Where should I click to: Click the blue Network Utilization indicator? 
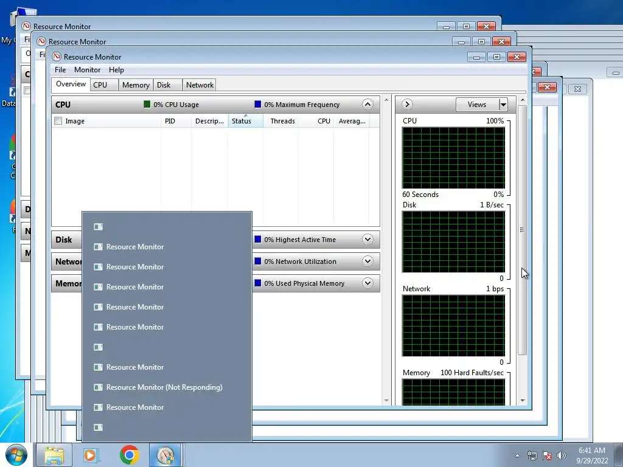(258, 261)
